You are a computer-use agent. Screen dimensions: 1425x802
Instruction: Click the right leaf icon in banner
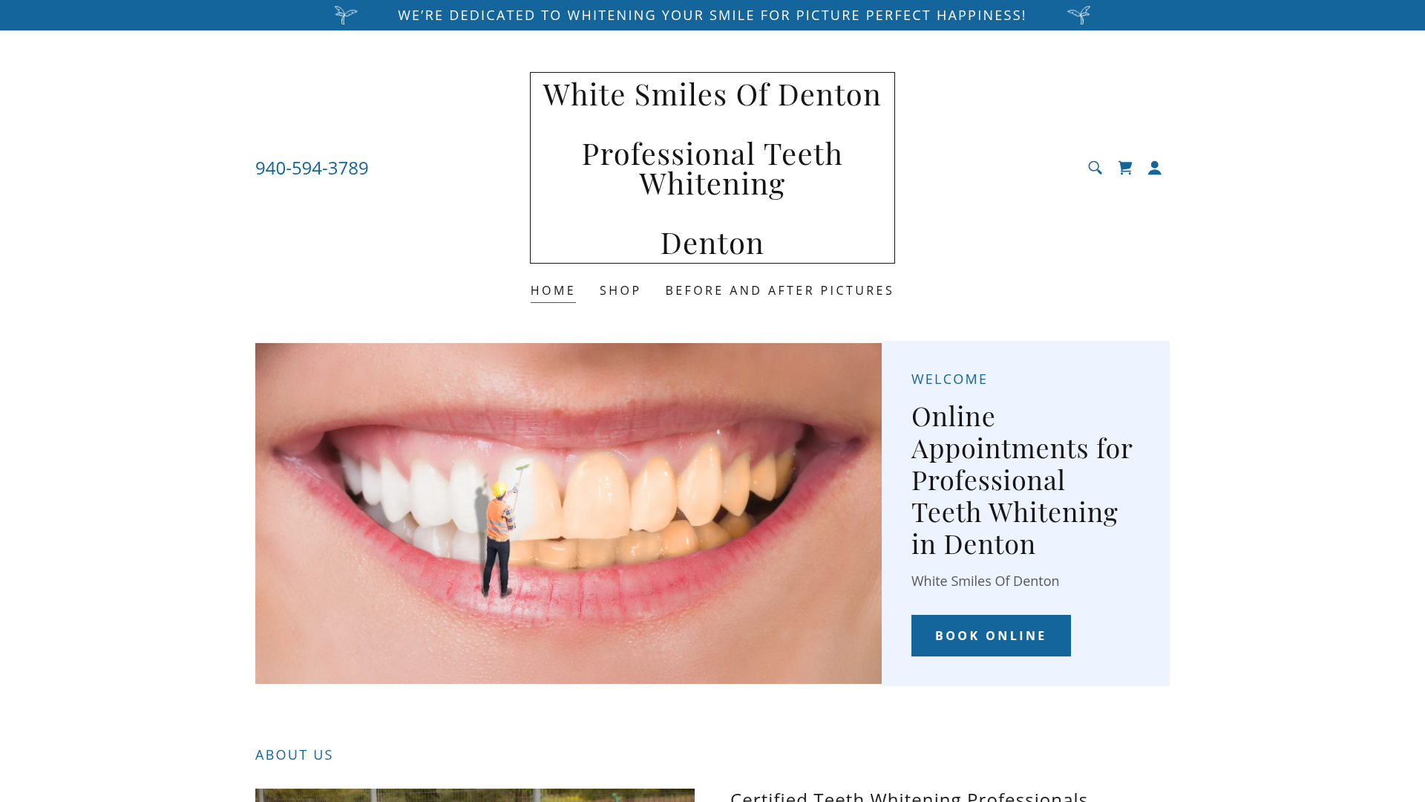(1078, 15)
